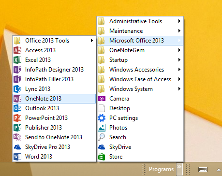Click the green Store bag icon
222x176 pixels.
[x=102, y=157]
